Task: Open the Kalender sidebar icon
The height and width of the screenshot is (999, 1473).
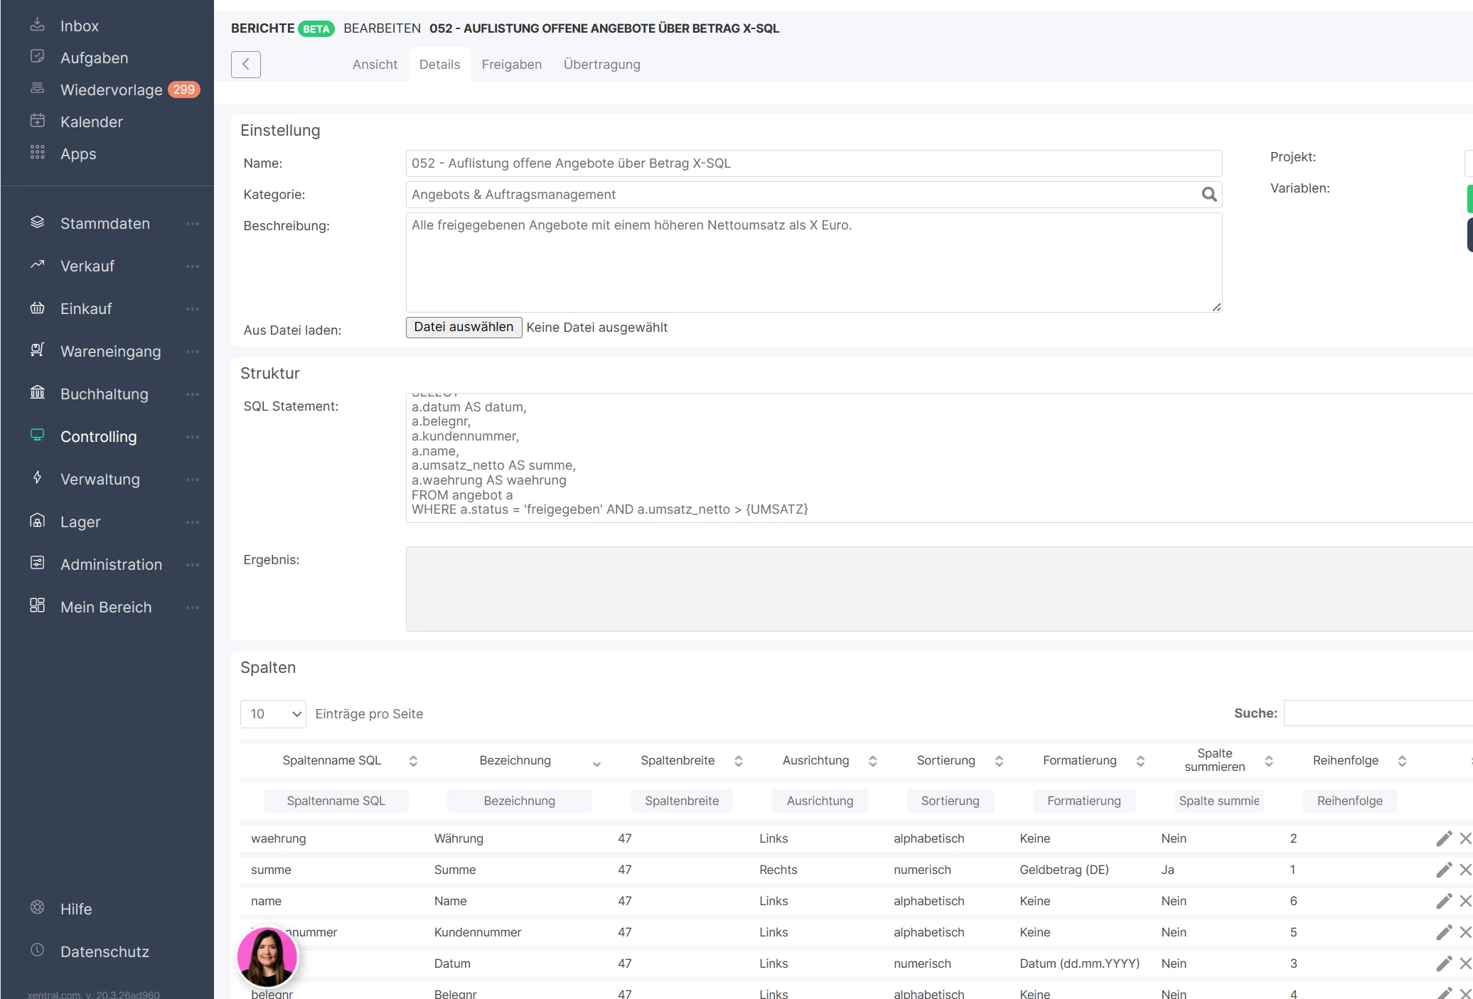Action: pos(37,121)
